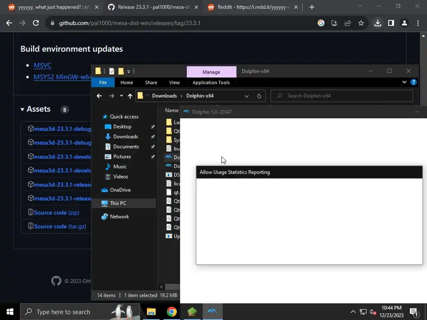Open Explorer help question mark icon
Image resolution: width=427 pixels, height=320 pixels.
[413, 82]
